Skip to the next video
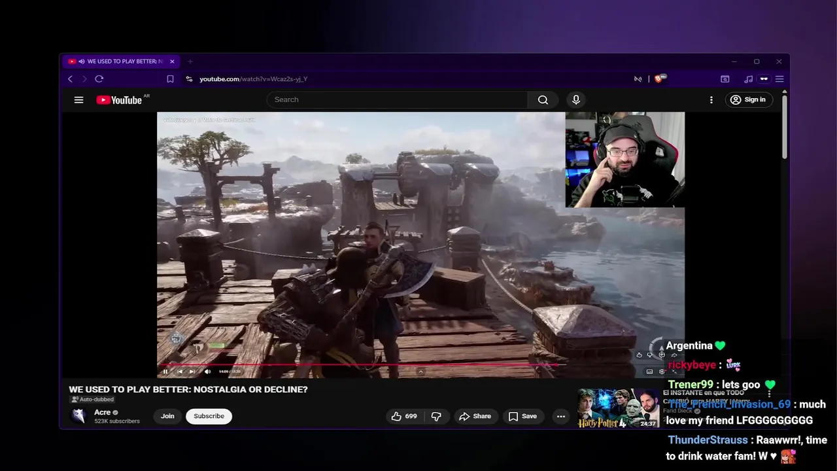Screen dimensions: 837x471 coord(192,372)
